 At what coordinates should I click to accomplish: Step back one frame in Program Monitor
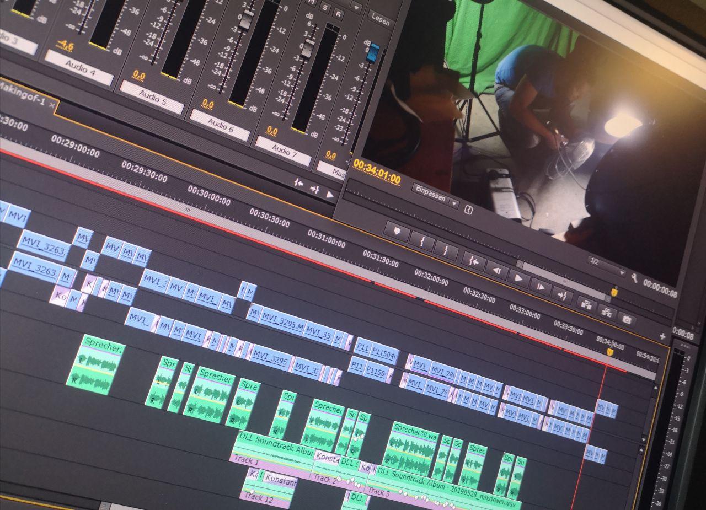[496, 270]
